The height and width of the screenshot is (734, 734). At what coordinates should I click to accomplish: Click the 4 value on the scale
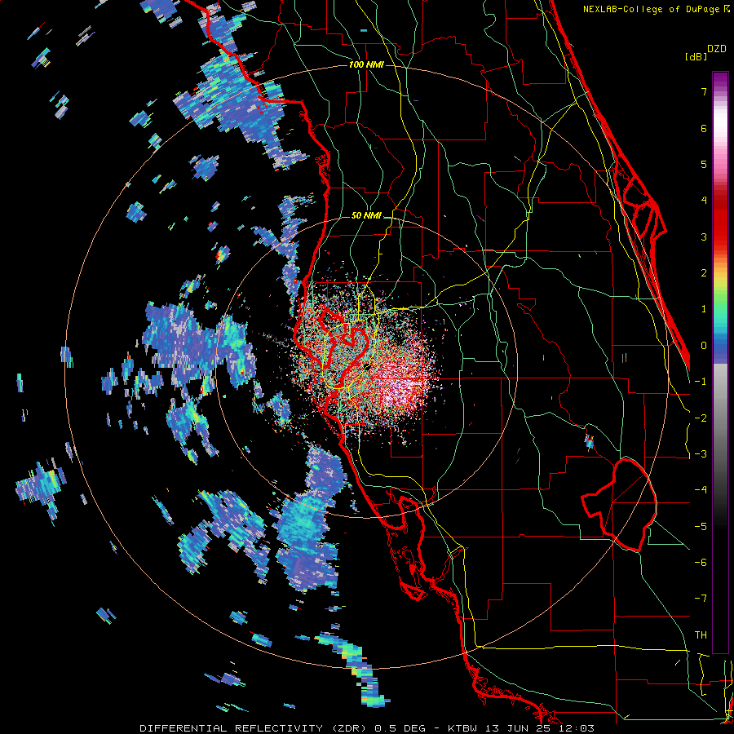pyautogui.click(x=704, y=201)
